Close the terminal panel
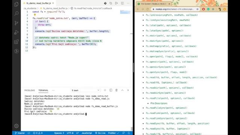240x135 pixels. point(128,90)
